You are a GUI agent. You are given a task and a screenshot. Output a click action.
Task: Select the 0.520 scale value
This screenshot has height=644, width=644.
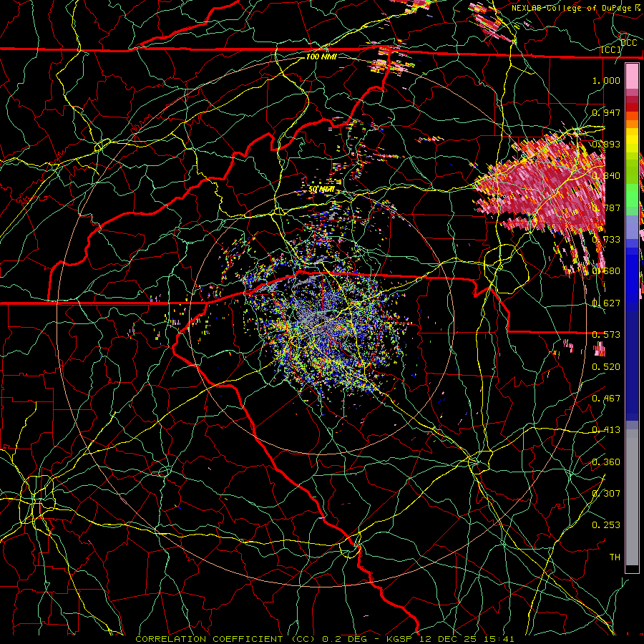(x=606, y=367)
